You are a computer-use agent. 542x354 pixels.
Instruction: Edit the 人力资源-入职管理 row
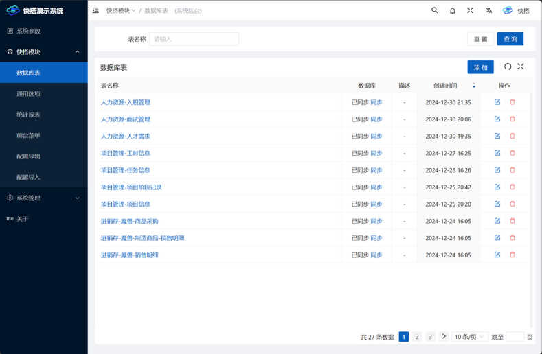point(497,102)
